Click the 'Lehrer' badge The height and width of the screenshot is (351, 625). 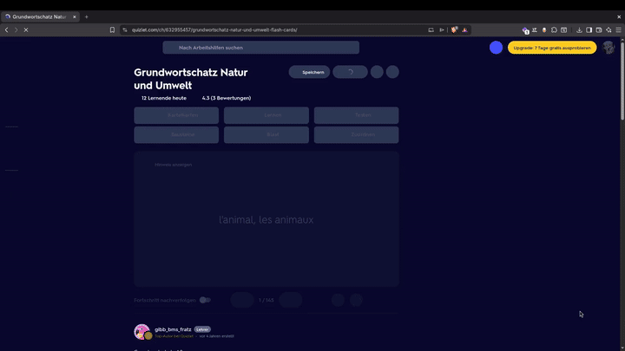[202, 329]
